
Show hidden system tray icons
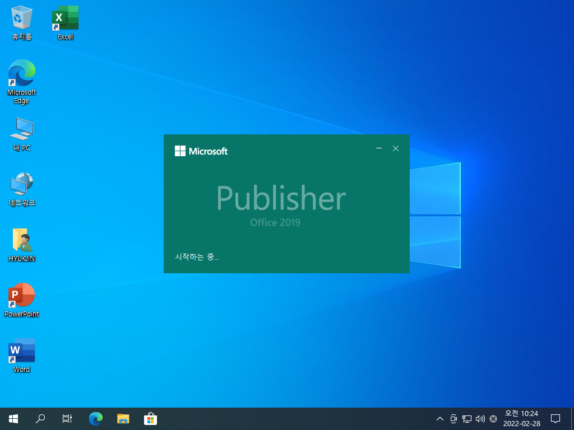[440, 419]
